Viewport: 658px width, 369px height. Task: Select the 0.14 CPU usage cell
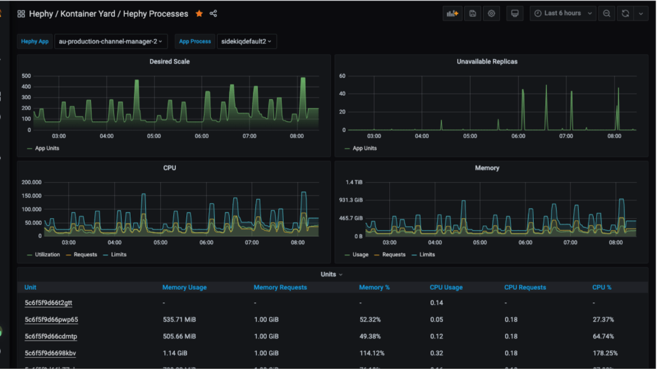[x=436, y=303]
